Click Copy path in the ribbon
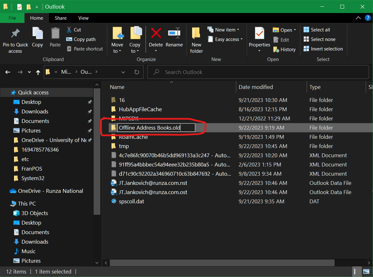This screenshot has height=277, width=373. click(x=81, y=39)
